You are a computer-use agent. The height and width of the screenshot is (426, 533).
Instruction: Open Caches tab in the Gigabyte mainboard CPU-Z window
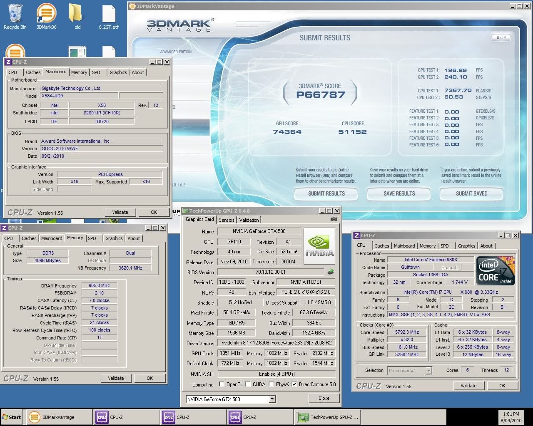pyautogui.click(x=33, y=72)
